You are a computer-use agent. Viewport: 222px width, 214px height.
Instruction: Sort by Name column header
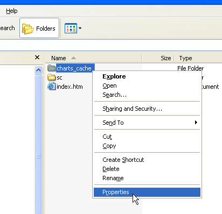pos(93,58)
